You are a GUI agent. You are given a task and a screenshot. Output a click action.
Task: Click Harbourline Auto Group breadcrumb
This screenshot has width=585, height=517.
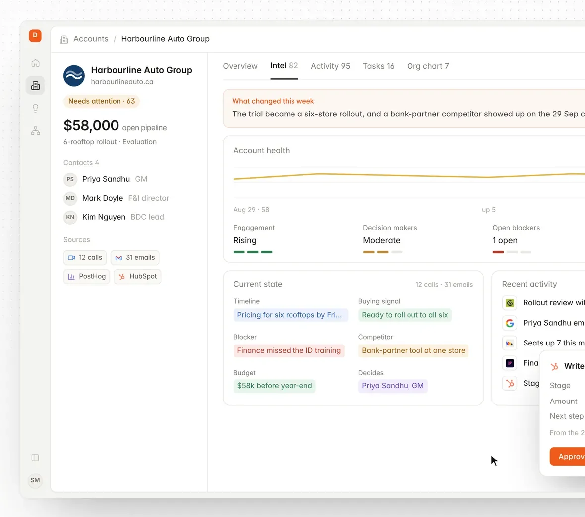point(165,39)
